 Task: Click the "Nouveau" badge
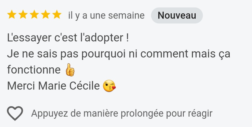tap(177, 16)
